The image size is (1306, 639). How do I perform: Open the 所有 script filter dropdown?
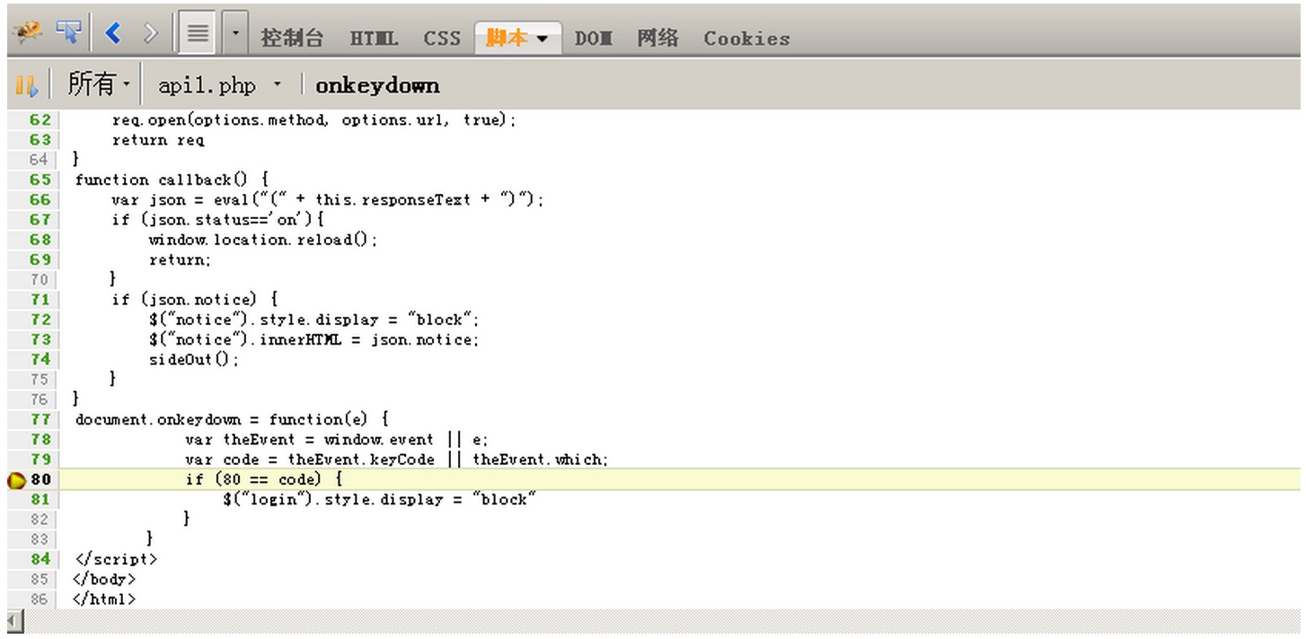(99, 84)
